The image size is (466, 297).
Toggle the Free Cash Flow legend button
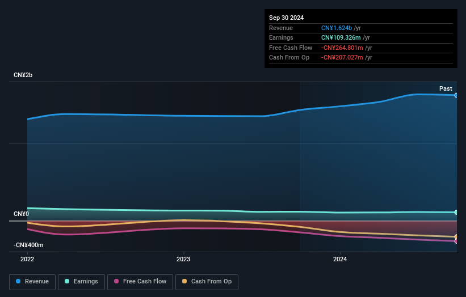click(x=140, y=282)
